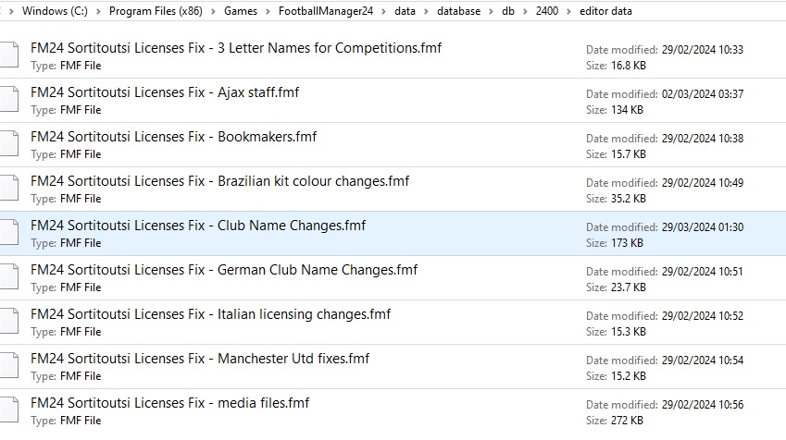Click the date modified '29/02/2024 10:56'
Viewport: 786px width, 440px height.
(x=703, y=405)
